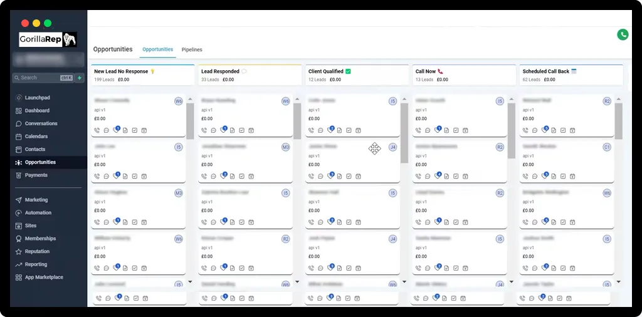Open notes icon on W6 card in Scheduled Call Back
Image resolution: width=642 pixels, height=317 pixels.
tap(554, 222)
